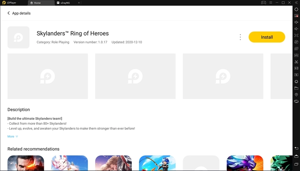Viewport: 300px width, 171px height.
Task: Click 'Level up, evolve, and awaken' line
Action: coord(71,129)
